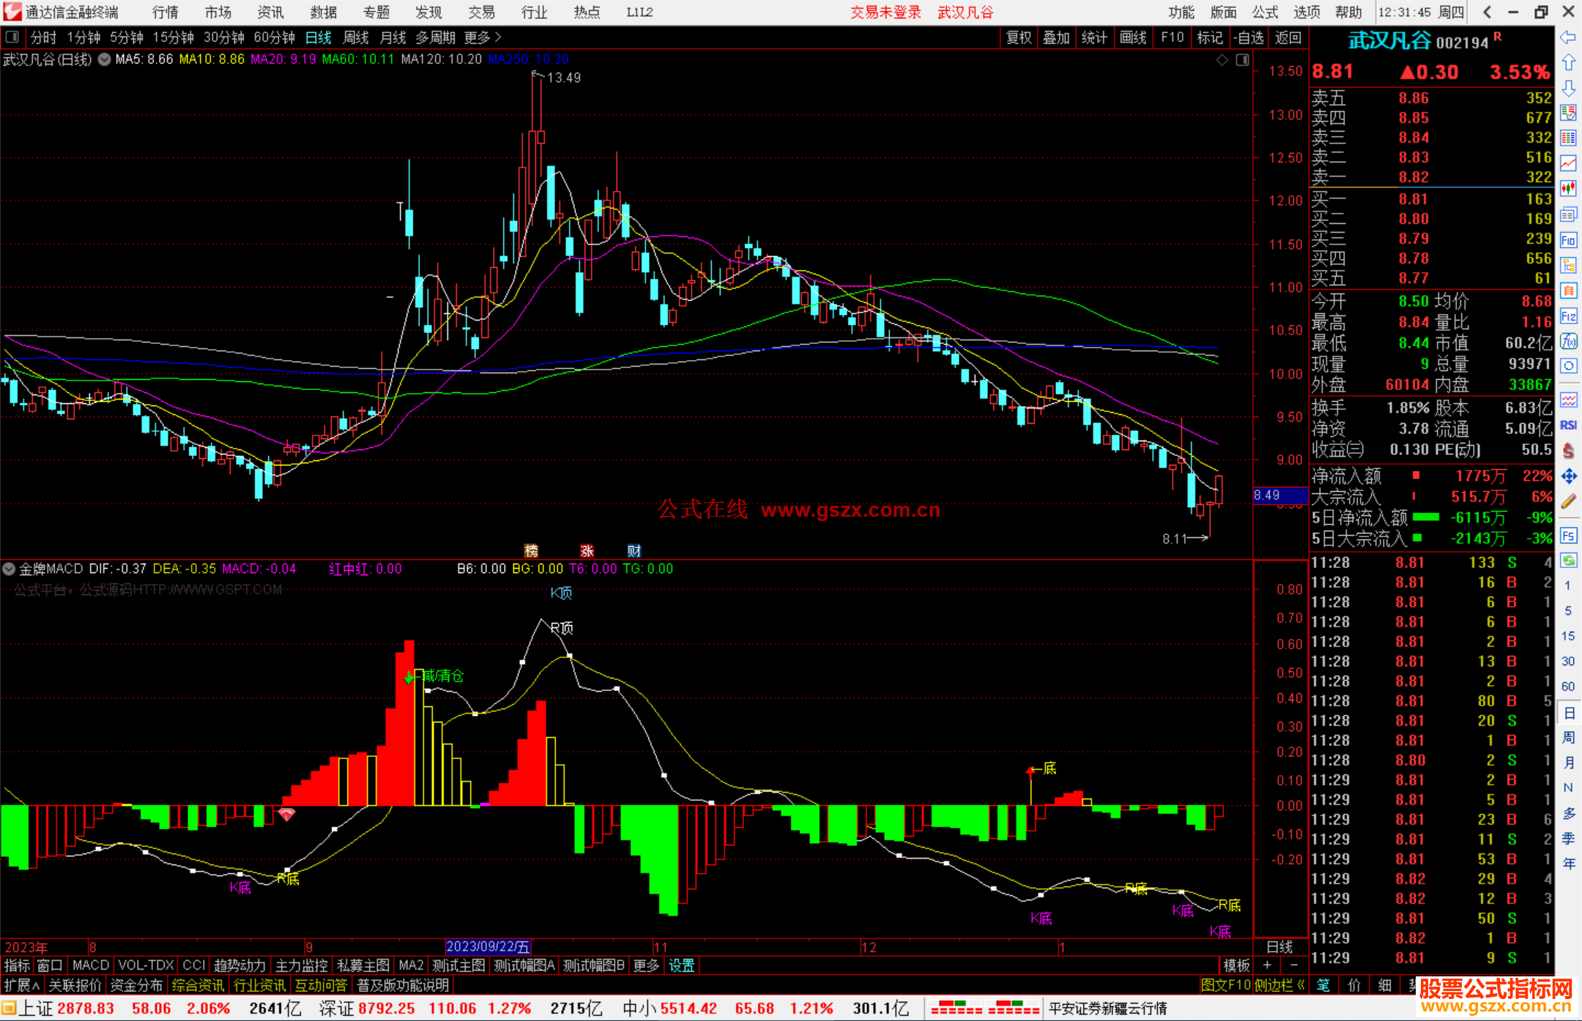Click the 2023/09/22 date marker on timeline
This screenshot has height=1021, width=1582.
tap(488, 946)
